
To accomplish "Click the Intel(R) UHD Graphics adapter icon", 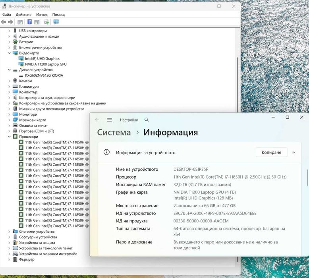I will click(x=21, y=58).
